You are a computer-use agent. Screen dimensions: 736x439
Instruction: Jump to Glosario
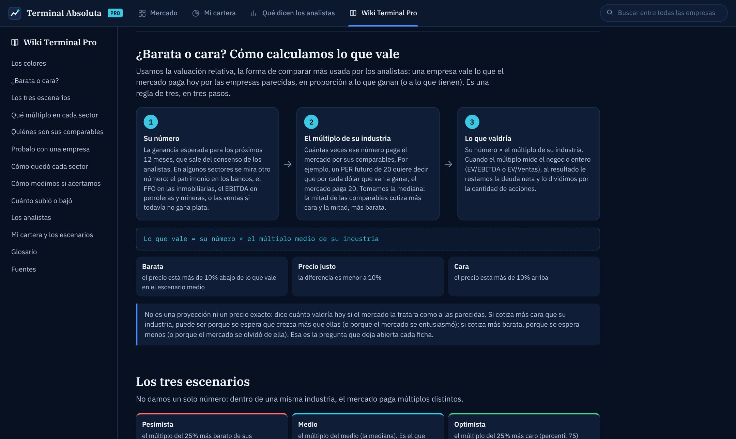24,252
